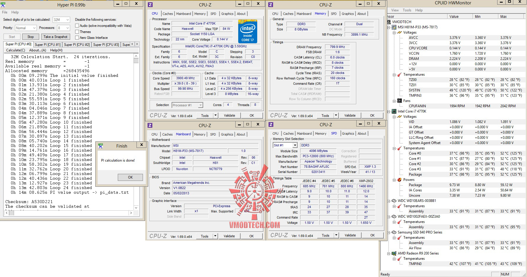
Task: Open the Priority dropdown set to Normal
Action: point(25,28)
